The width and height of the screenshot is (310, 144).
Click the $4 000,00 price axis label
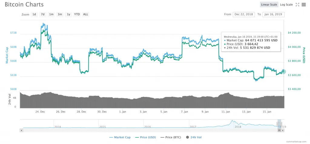294,47
